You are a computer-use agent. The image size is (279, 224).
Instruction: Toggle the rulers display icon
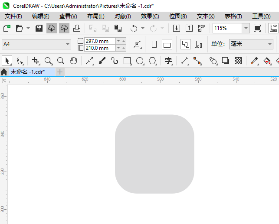coord(273,28)
